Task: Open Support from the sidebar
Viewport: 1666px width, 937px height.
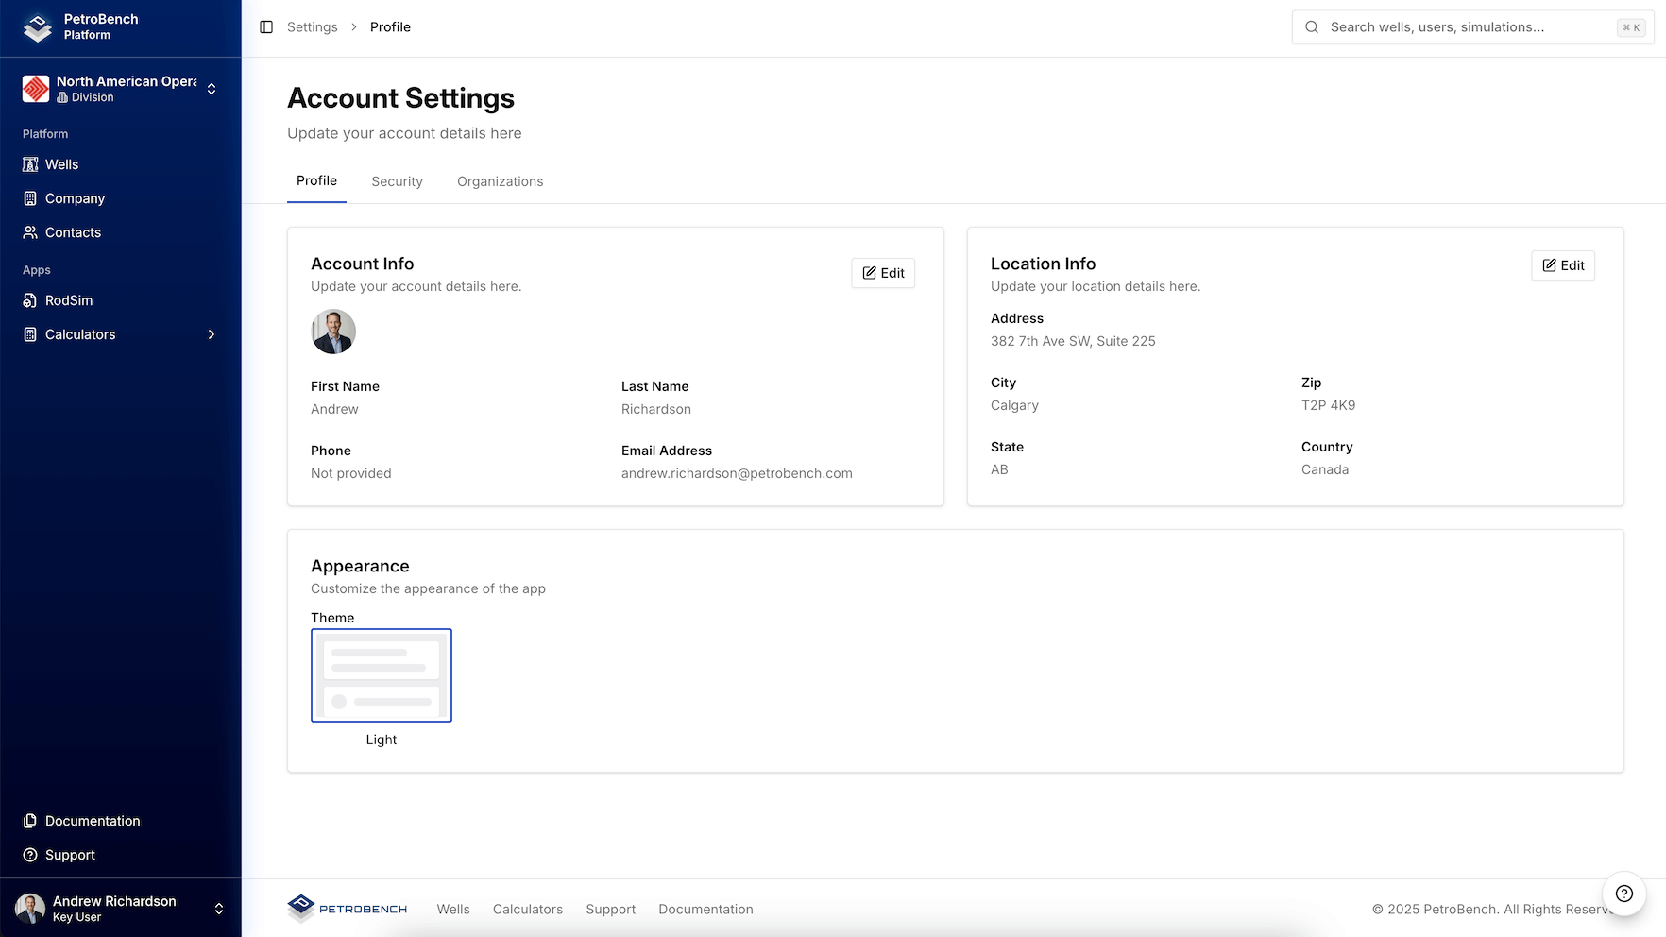Action: [70, 855]
